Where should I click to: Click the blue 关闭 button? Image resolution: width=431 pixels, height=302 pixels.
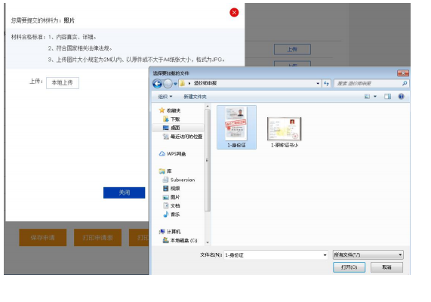coord(125,193)
